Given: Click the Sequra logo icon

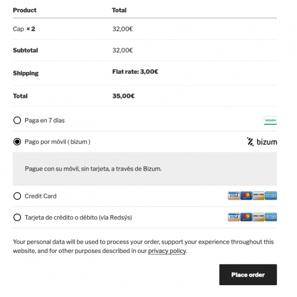Looking at the screenshot, I should pos(270,121).
